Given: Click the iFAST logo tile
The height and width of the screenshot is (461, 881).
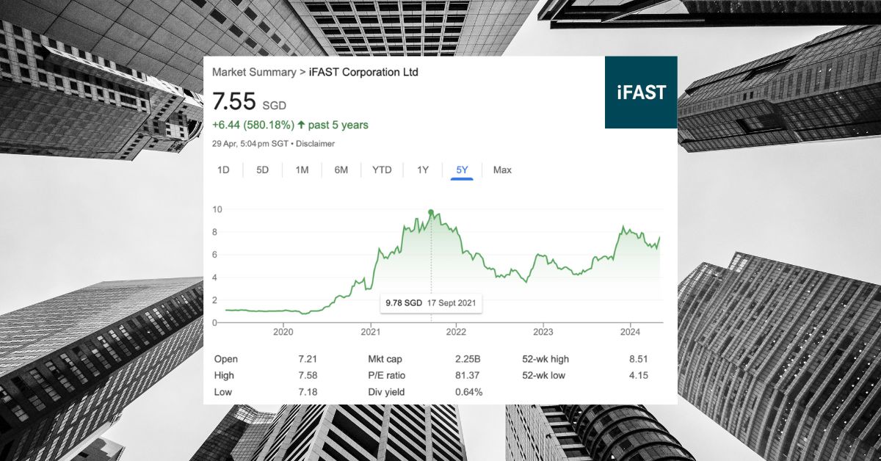Looking at the screenshot, I should [x=640, y=92].
